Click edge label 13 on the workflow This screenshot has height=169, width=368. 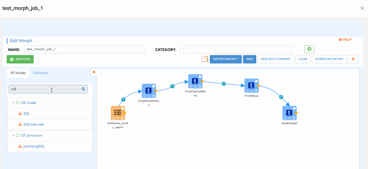coord(224,84)
